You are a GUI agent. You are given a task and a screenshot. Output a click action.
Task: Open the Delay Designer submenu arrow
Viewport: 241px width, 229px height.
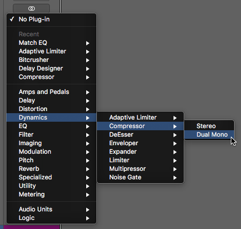click(x=87, y=69)
